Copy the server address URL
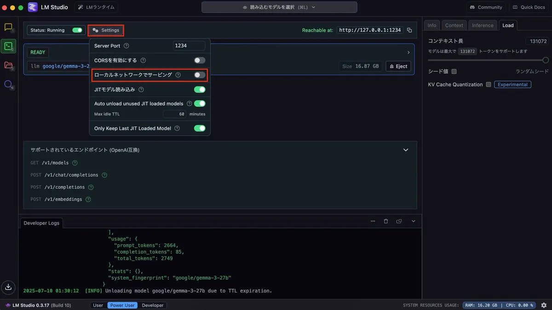Viewport: 552px width, 310px height. (x=409, y=30)
